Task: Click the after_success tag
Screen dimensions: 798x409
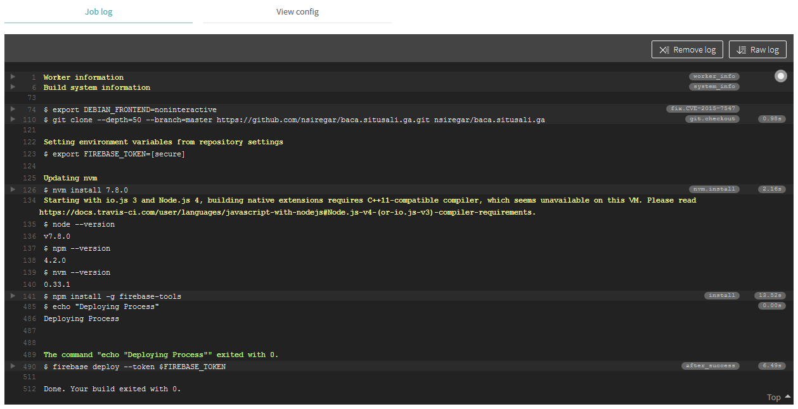Action: pyautogui.click(x=711, y=366)
